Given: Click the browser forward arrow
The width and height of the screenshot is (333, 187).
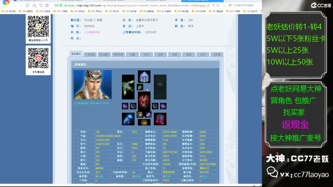Looking at the screenshot, I should pyautogui.click(x=21, y=5).
